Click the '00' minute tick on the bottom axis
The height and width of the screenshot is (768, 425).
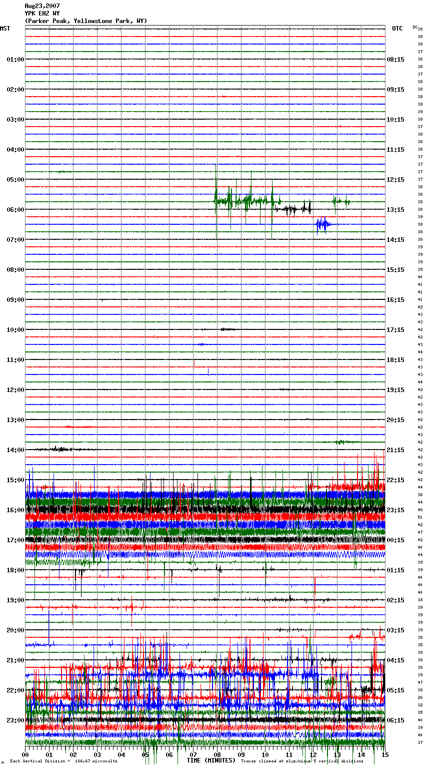[25, 754]
